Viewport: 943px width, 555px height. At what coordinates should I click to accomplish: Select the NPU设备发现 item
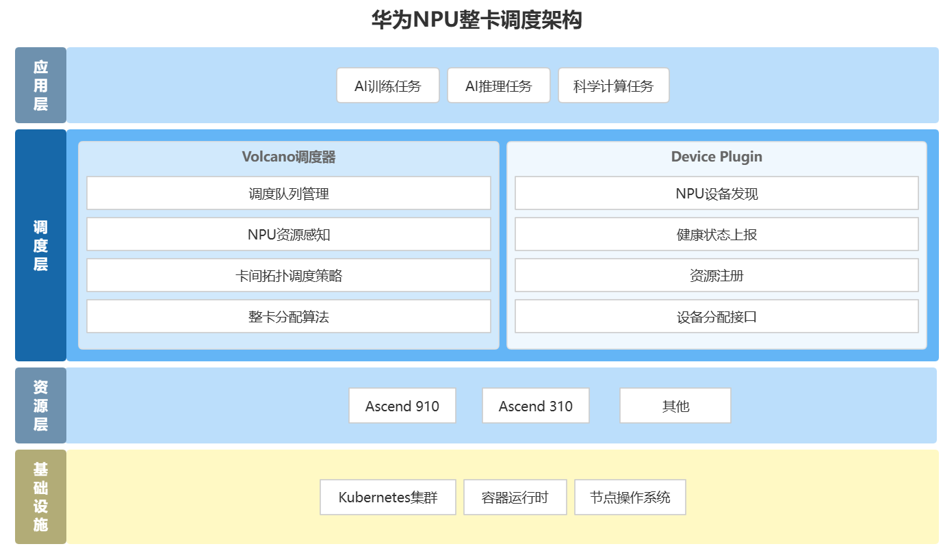(x=716, y=193)
